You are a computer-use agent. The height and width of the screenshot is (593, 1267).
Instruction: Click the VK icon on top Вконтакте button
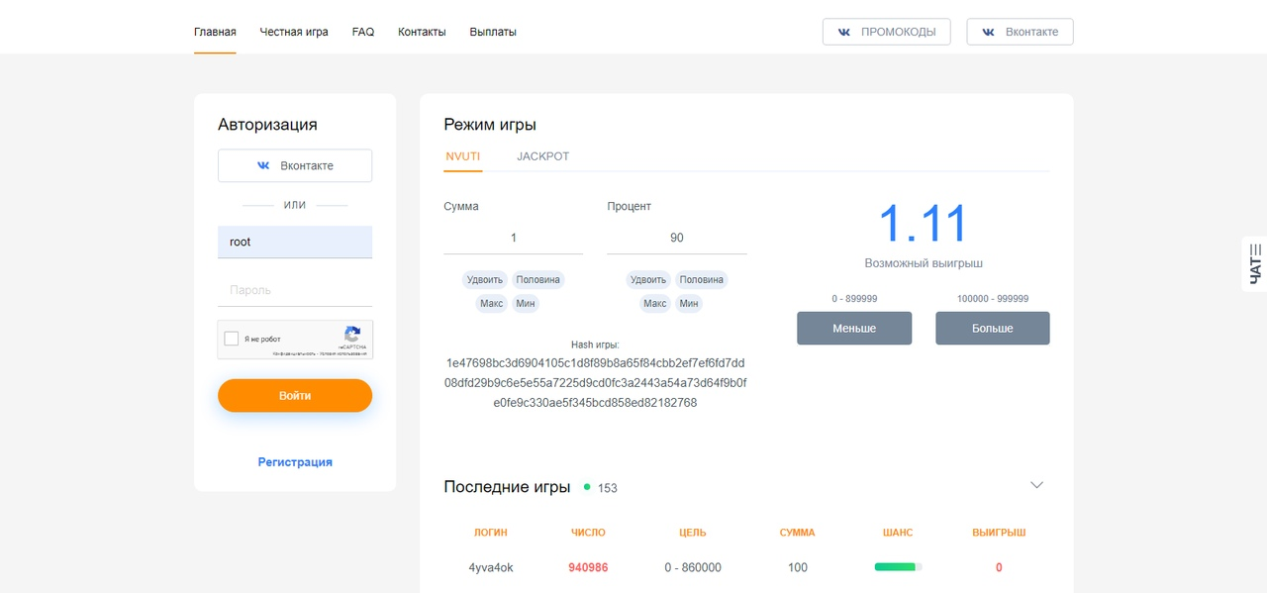988,32
